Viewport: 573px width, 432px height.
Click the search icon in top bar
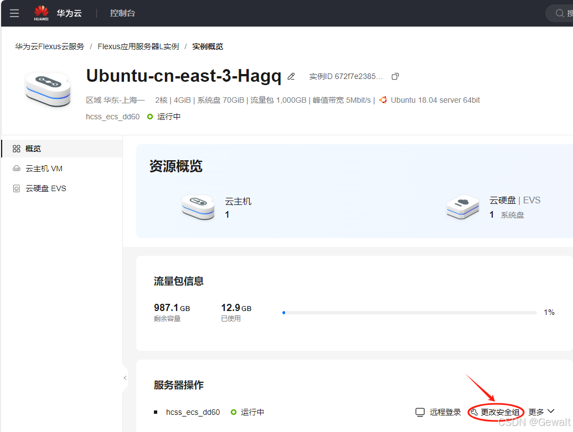(560, 13)
